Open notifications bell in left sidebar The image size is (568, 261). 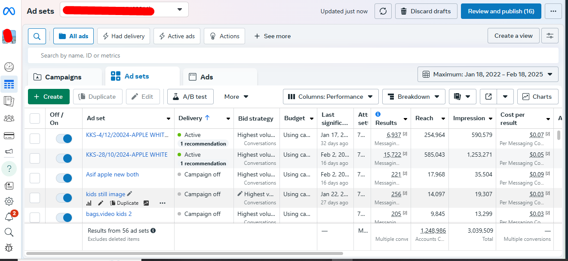point(9,217)
